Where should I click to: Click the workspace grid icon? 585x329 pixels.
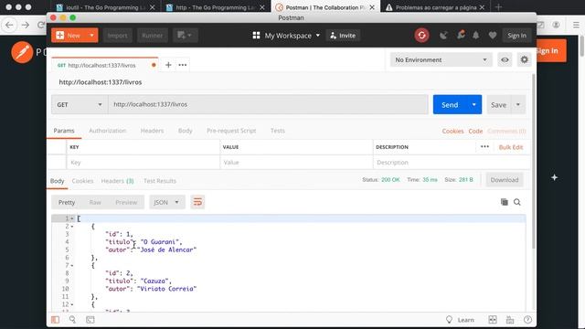click(256, 36)
